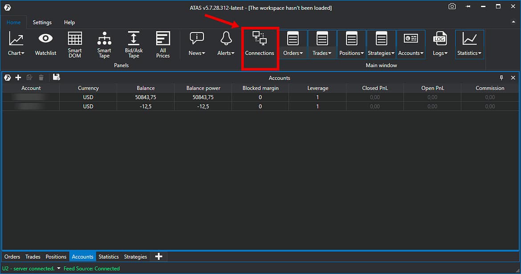Sort by the Balance column header
Screen dimensions: 521x274
click(x=146, y=88)
